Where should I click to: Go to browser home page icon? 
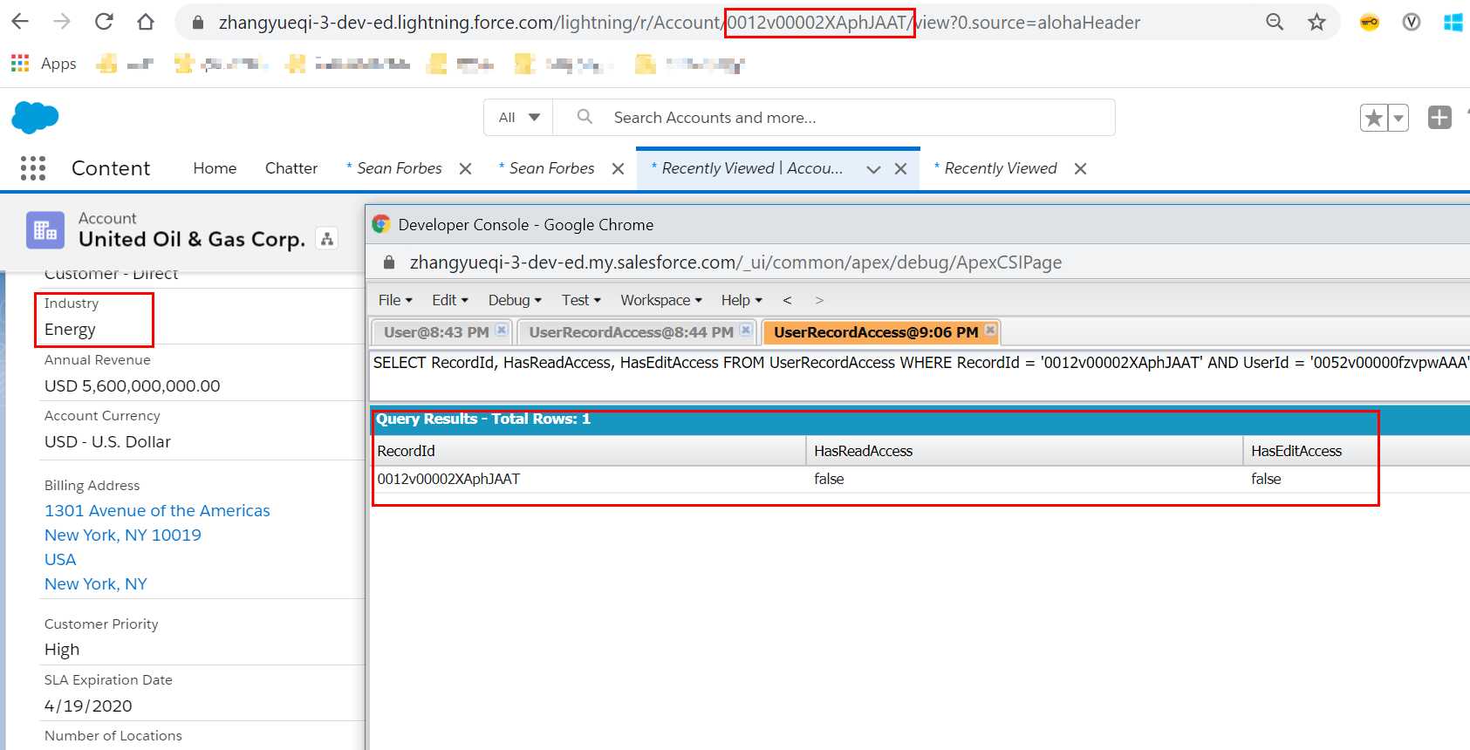146,22
